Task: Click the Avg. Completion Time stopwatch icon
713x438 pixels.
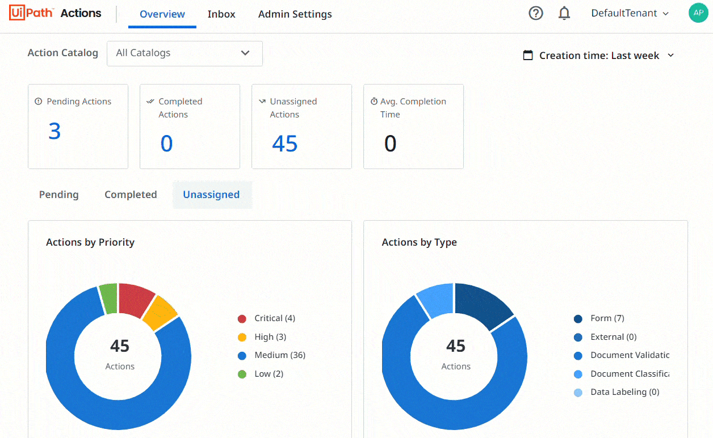Action: click(374, 102)
